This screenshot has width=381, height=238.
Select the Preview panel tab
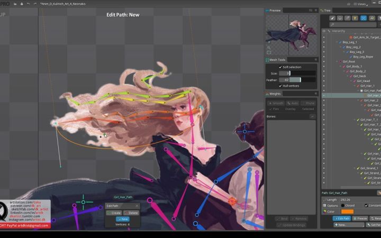pyautogui.click(x=273, y=11)
